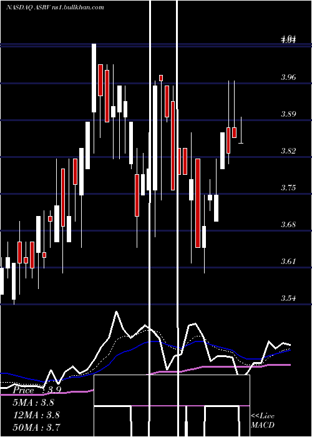312x437 pixels.
Task: Click the 3.82 price axis label
Action: [x=288, y=151]
